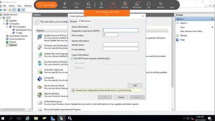This screenshot has width=215, height=121.
Task: Expand the Updates tree node
Action: pos(4,21)
